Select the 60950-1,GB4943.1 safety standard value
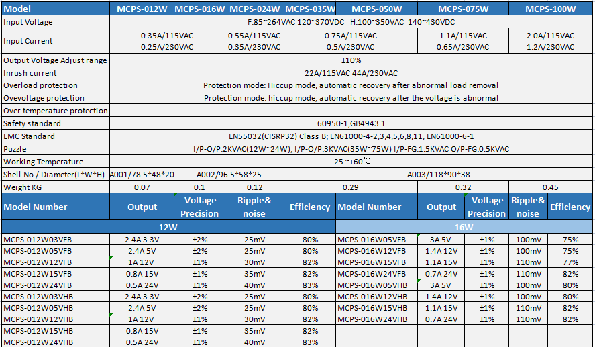The height and width of the screenshot is (347, 595). [x=351, y=123]
